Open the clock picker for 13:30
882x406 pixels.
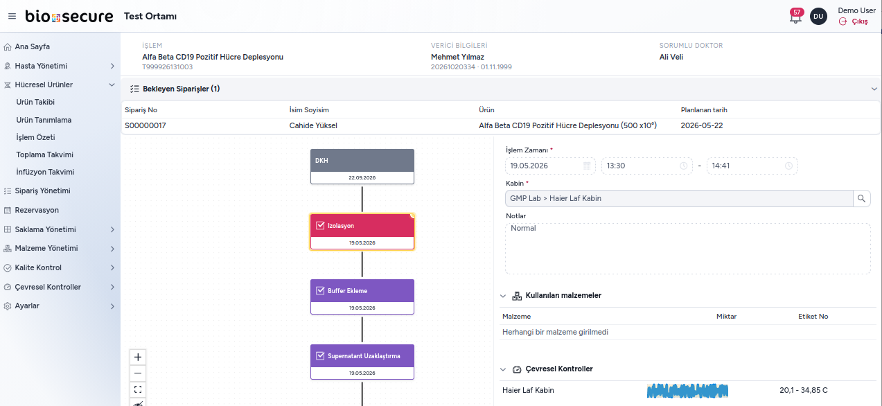[683, 166]
